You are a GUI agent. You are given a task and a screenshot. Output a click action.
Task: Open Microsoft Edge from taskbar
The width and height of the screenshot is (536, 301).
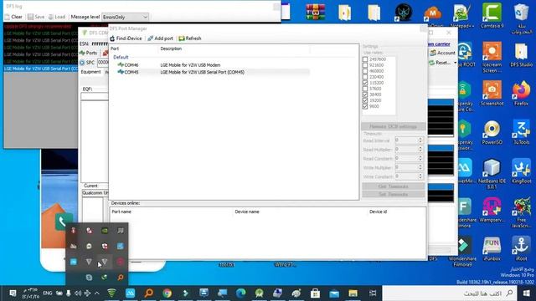click(x=241, y=293)
